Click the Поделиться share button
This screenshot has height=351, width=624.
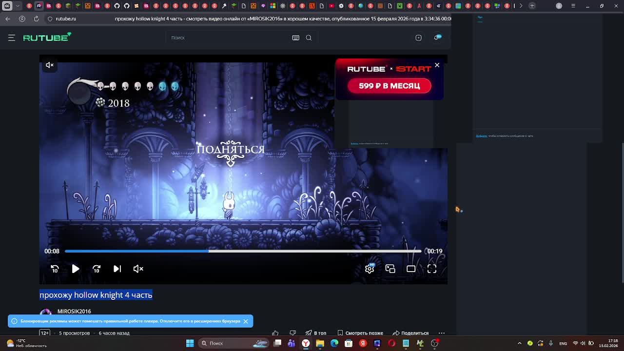click(410, 333)
